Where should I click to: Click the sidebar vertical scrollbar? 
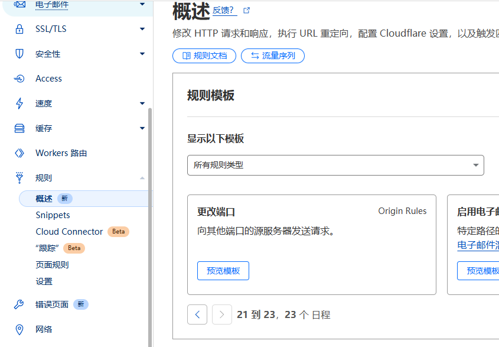(x=150, y=227)
